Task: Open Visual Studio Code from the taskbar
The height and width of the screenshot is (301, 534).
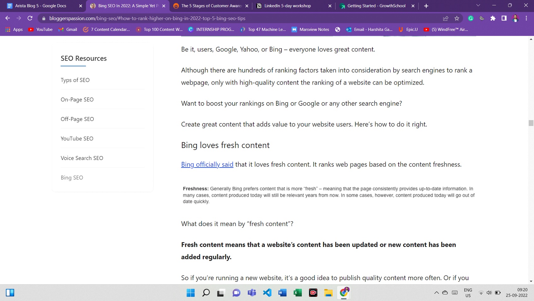Action: pyautogui.click(x=267, y=293)
